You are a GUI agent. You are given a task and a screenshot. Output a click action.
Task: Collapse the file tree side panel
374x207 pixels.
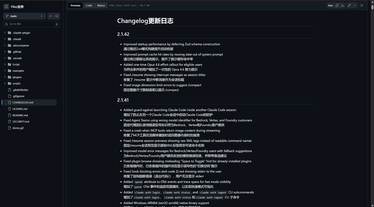(6, 7)
